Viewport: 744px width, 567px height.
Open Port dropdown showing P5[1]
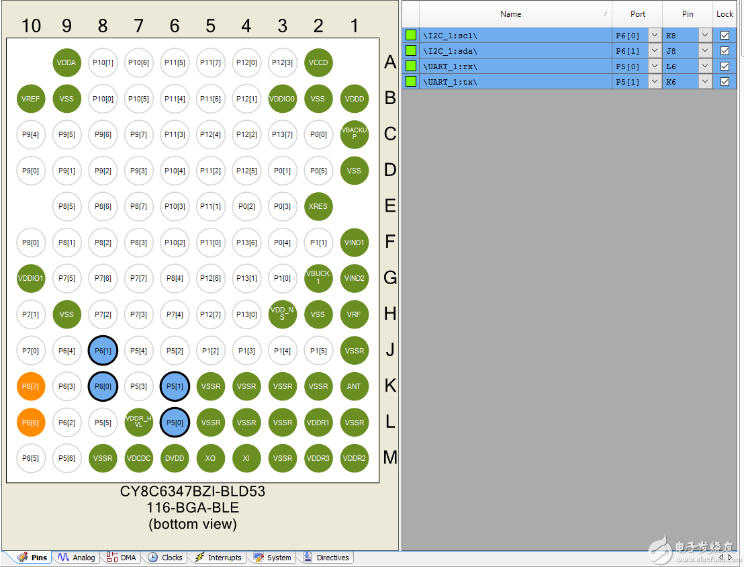point(655,82)
